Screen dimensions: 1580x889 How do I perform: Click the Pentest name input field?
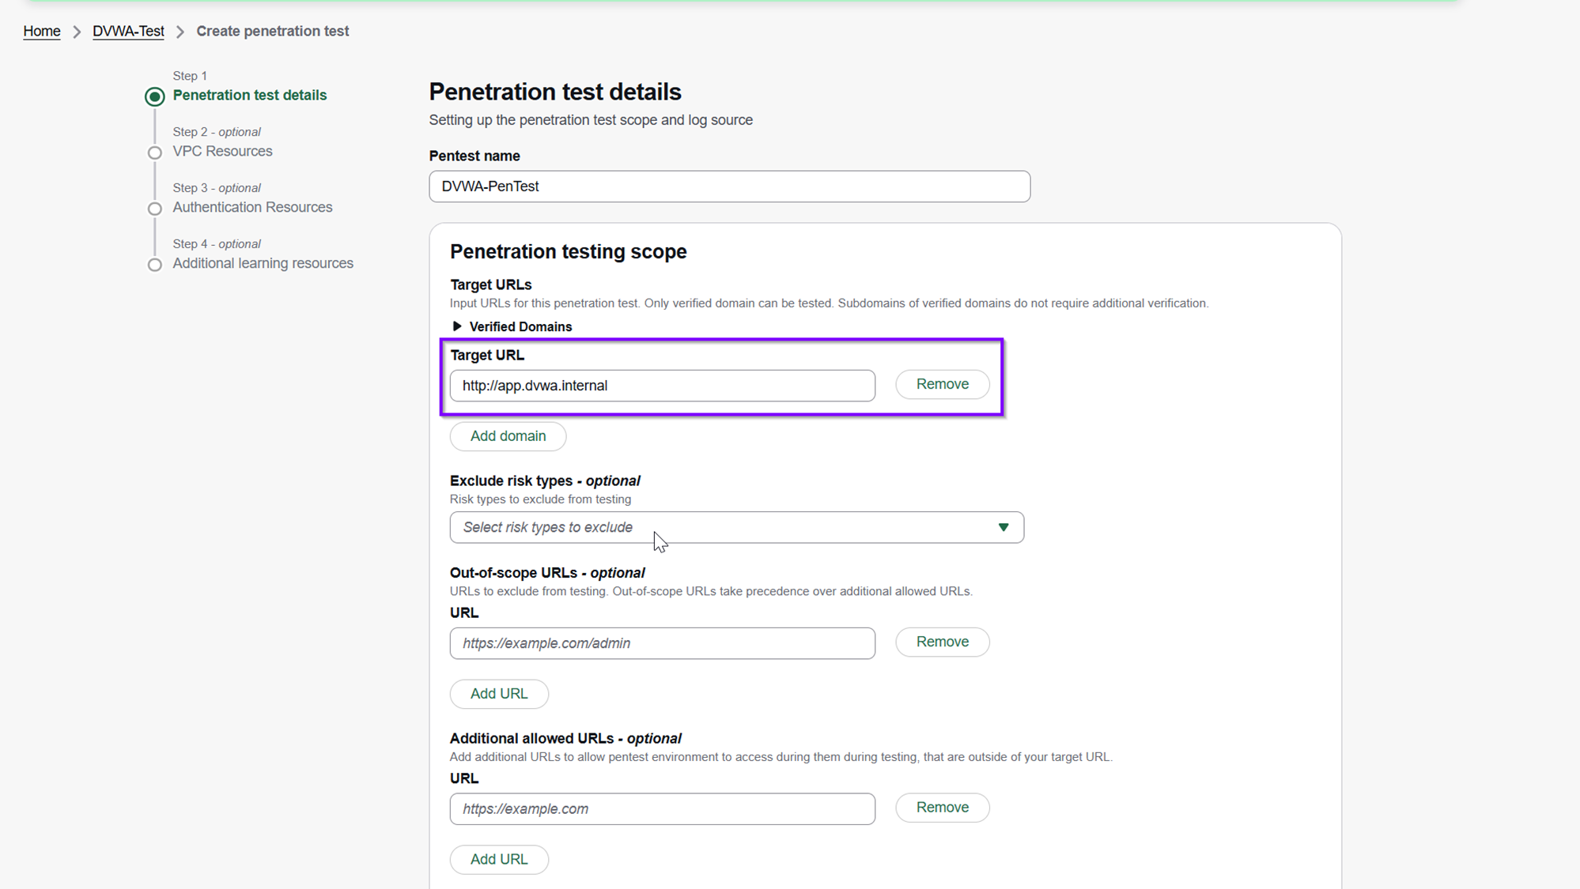tap(728, 186)
